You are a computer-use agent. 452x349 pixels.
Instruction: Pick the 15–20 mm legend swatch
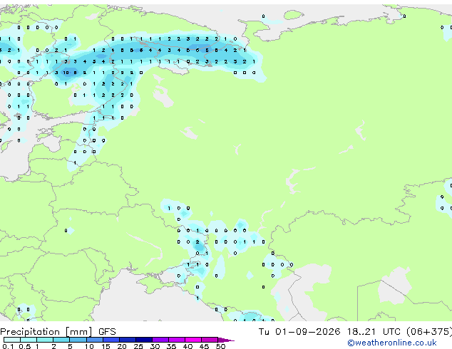111,340
